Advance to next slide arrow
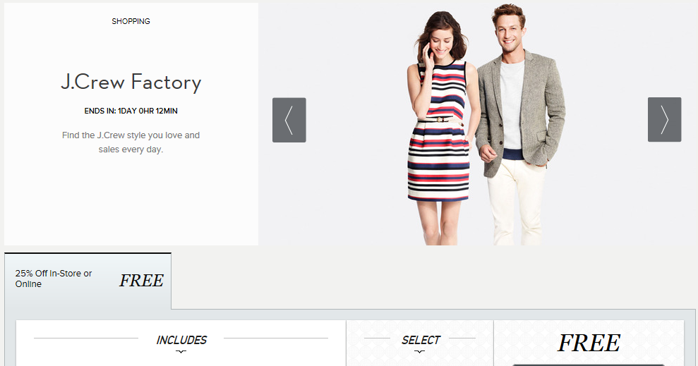Screen dimensions: 698x366 click(x=664, y=120)
